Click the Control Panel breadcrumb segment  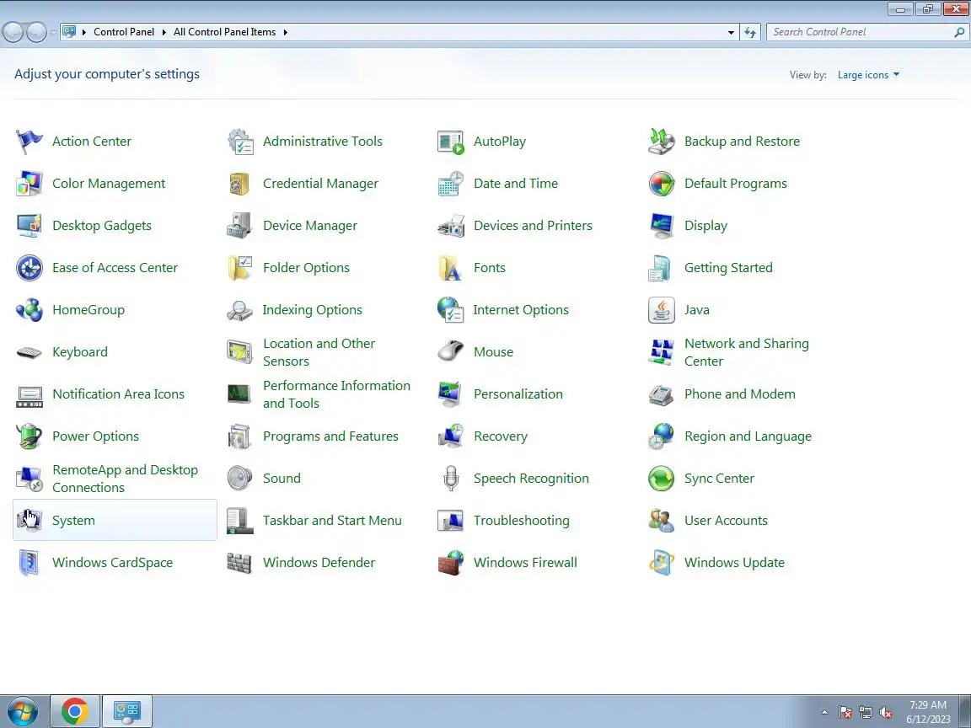pos(124,32)
